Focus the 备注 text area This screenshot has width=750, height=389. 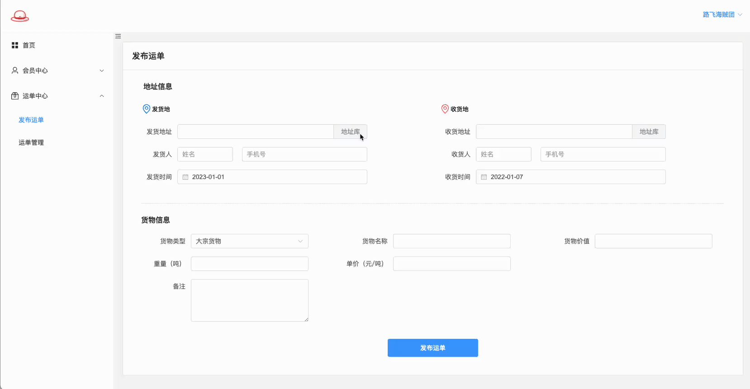click(250, 300)
